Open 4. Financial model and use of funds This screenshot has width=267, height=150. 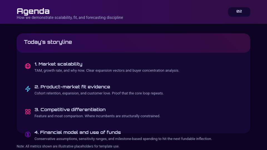tap(78, 132)
